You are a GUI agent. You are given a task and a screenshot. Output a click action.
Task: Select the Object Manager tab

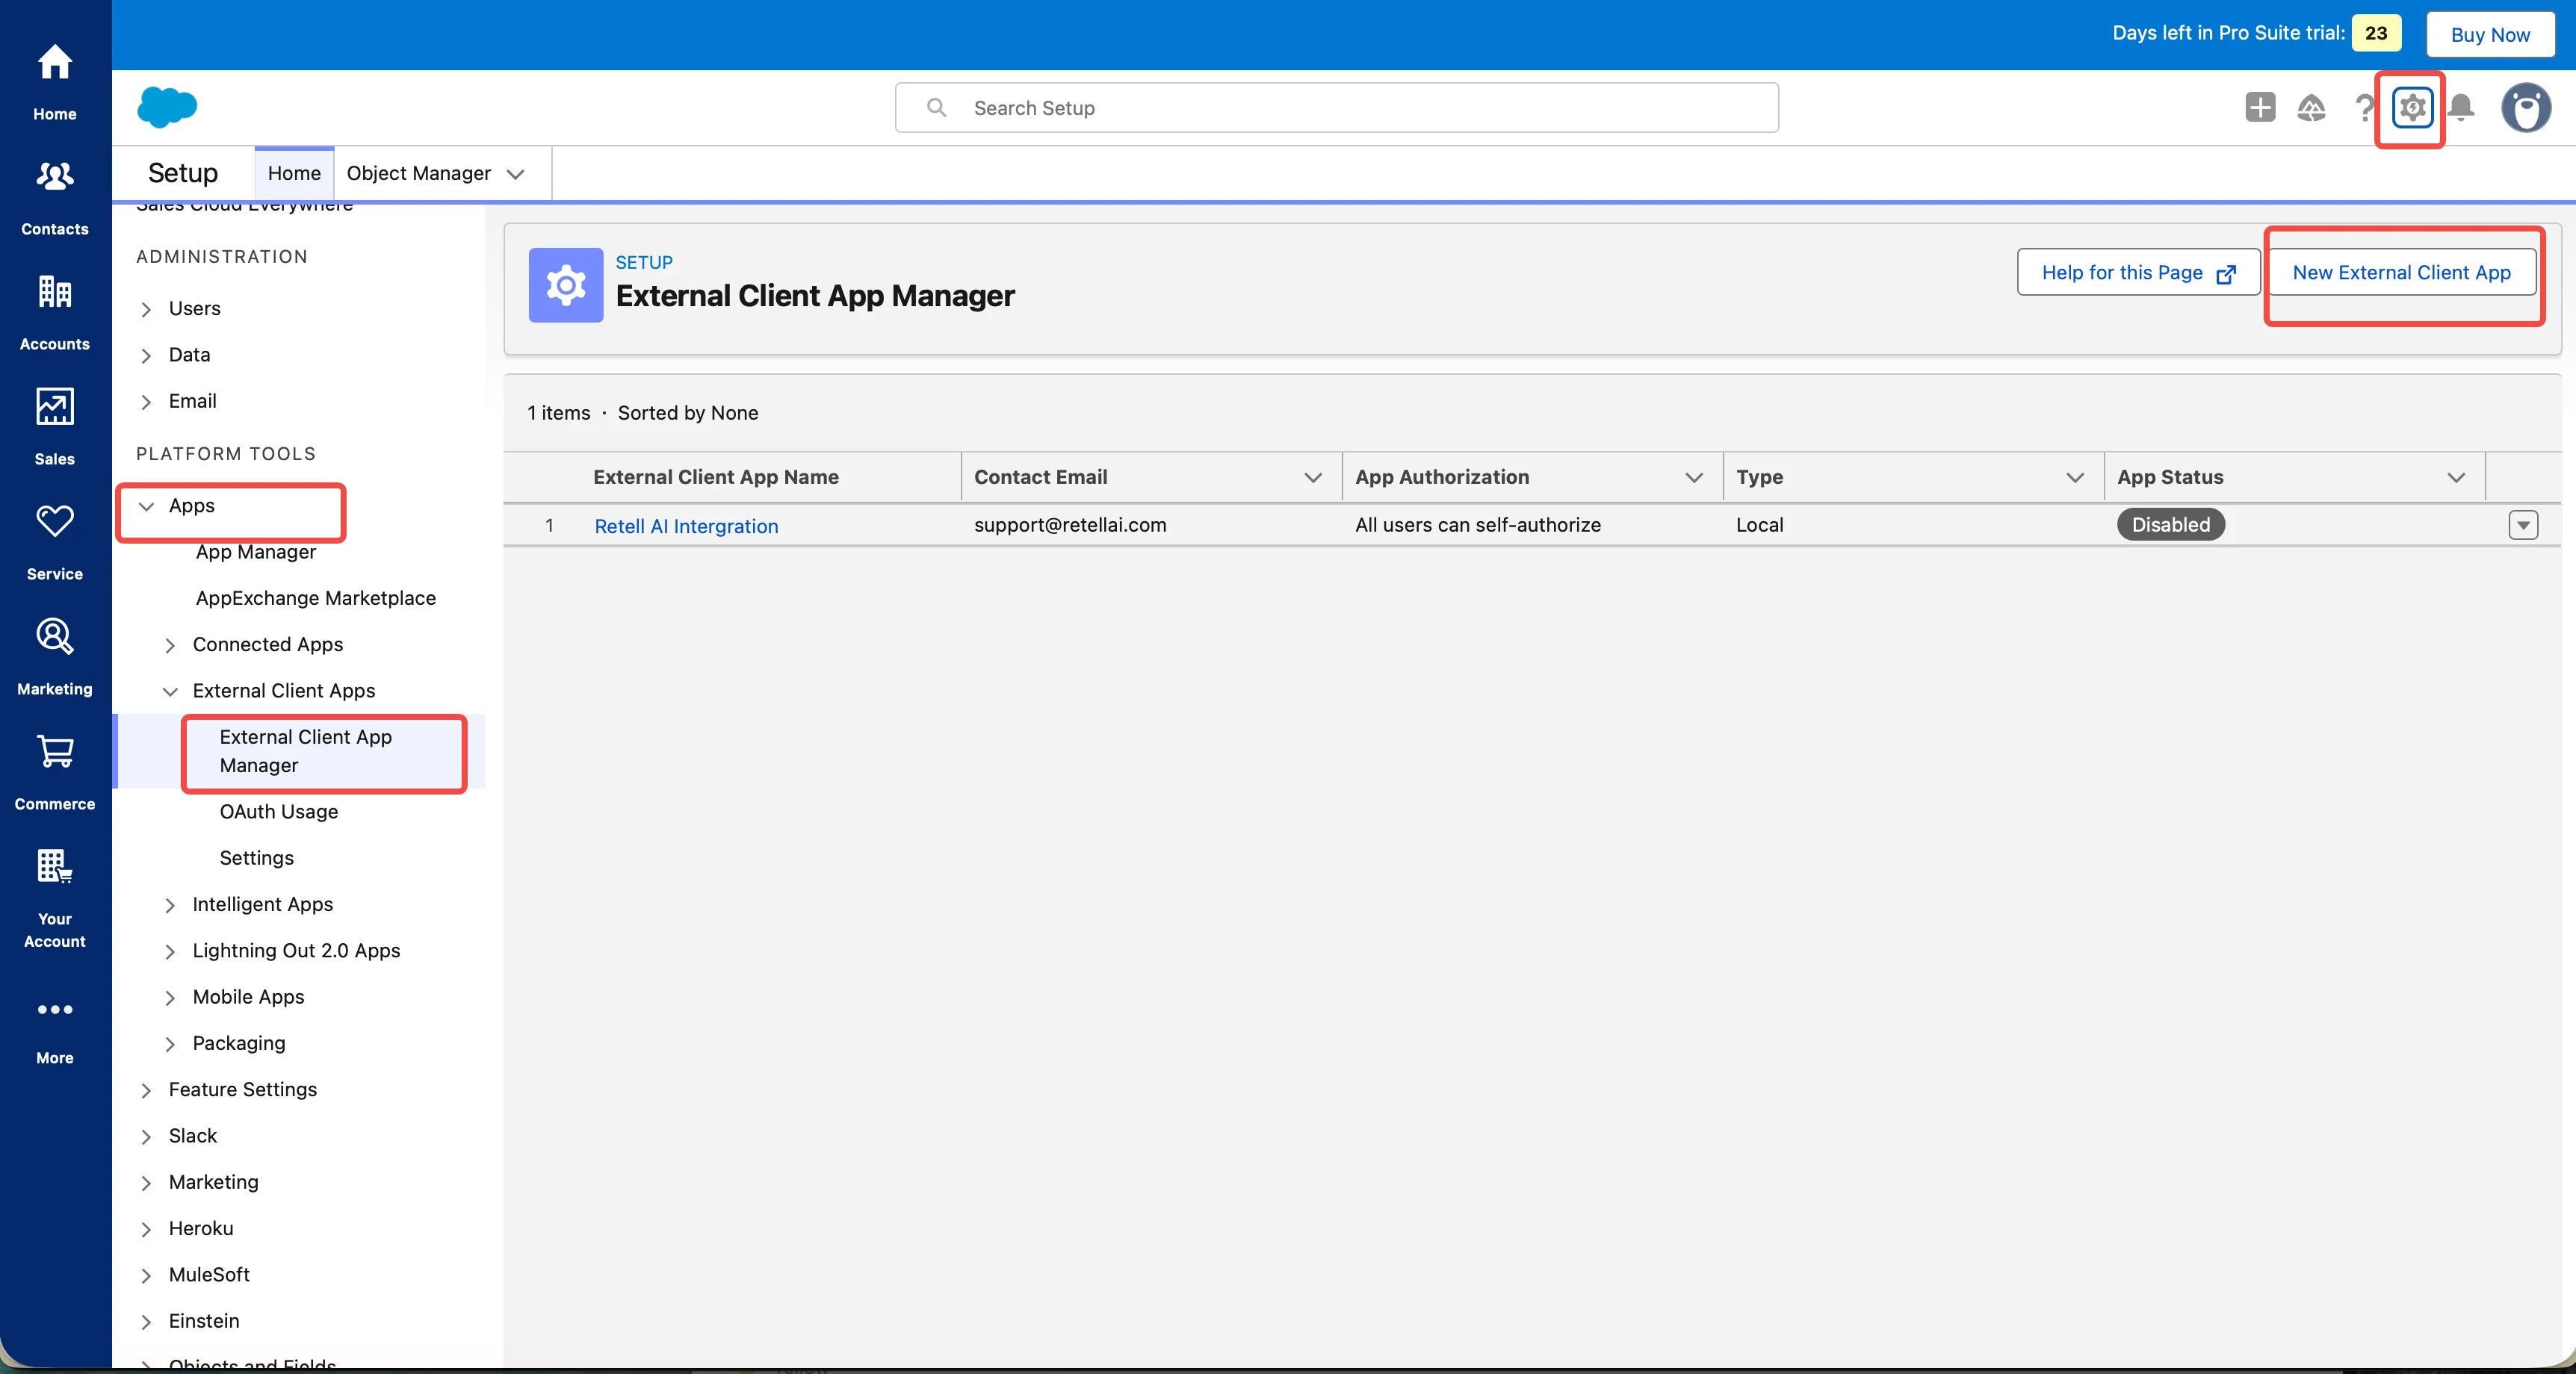[x=418, y=173]
